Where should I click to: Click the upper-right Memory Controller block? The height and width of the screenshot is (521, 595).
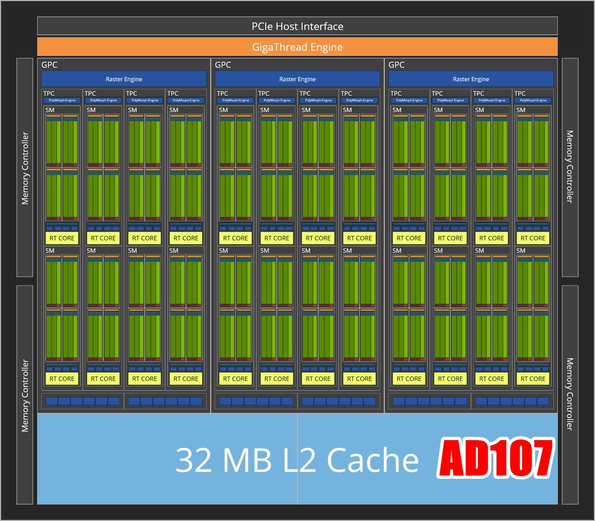(570, 168)
